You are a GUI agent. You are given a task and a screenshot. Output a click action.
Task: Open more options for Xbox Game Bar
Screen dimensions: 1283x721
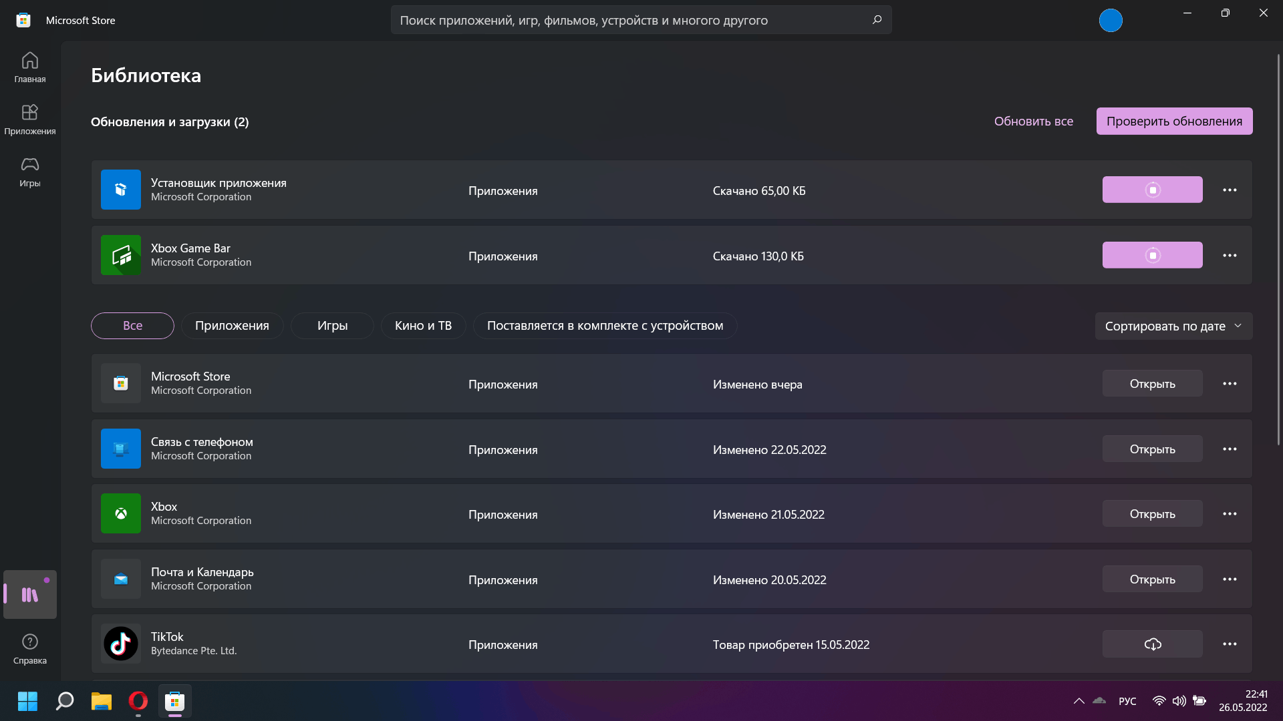tap(1230, 255)
